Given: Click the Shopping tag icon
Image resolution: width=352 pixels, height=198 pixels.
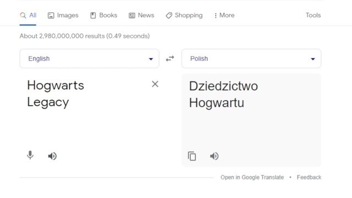Looking at the screenshot, I should pyautogui.click(x=169, y=15).
